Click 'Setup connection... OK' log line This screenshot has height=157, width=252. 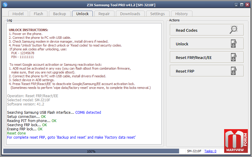(26, 117)
